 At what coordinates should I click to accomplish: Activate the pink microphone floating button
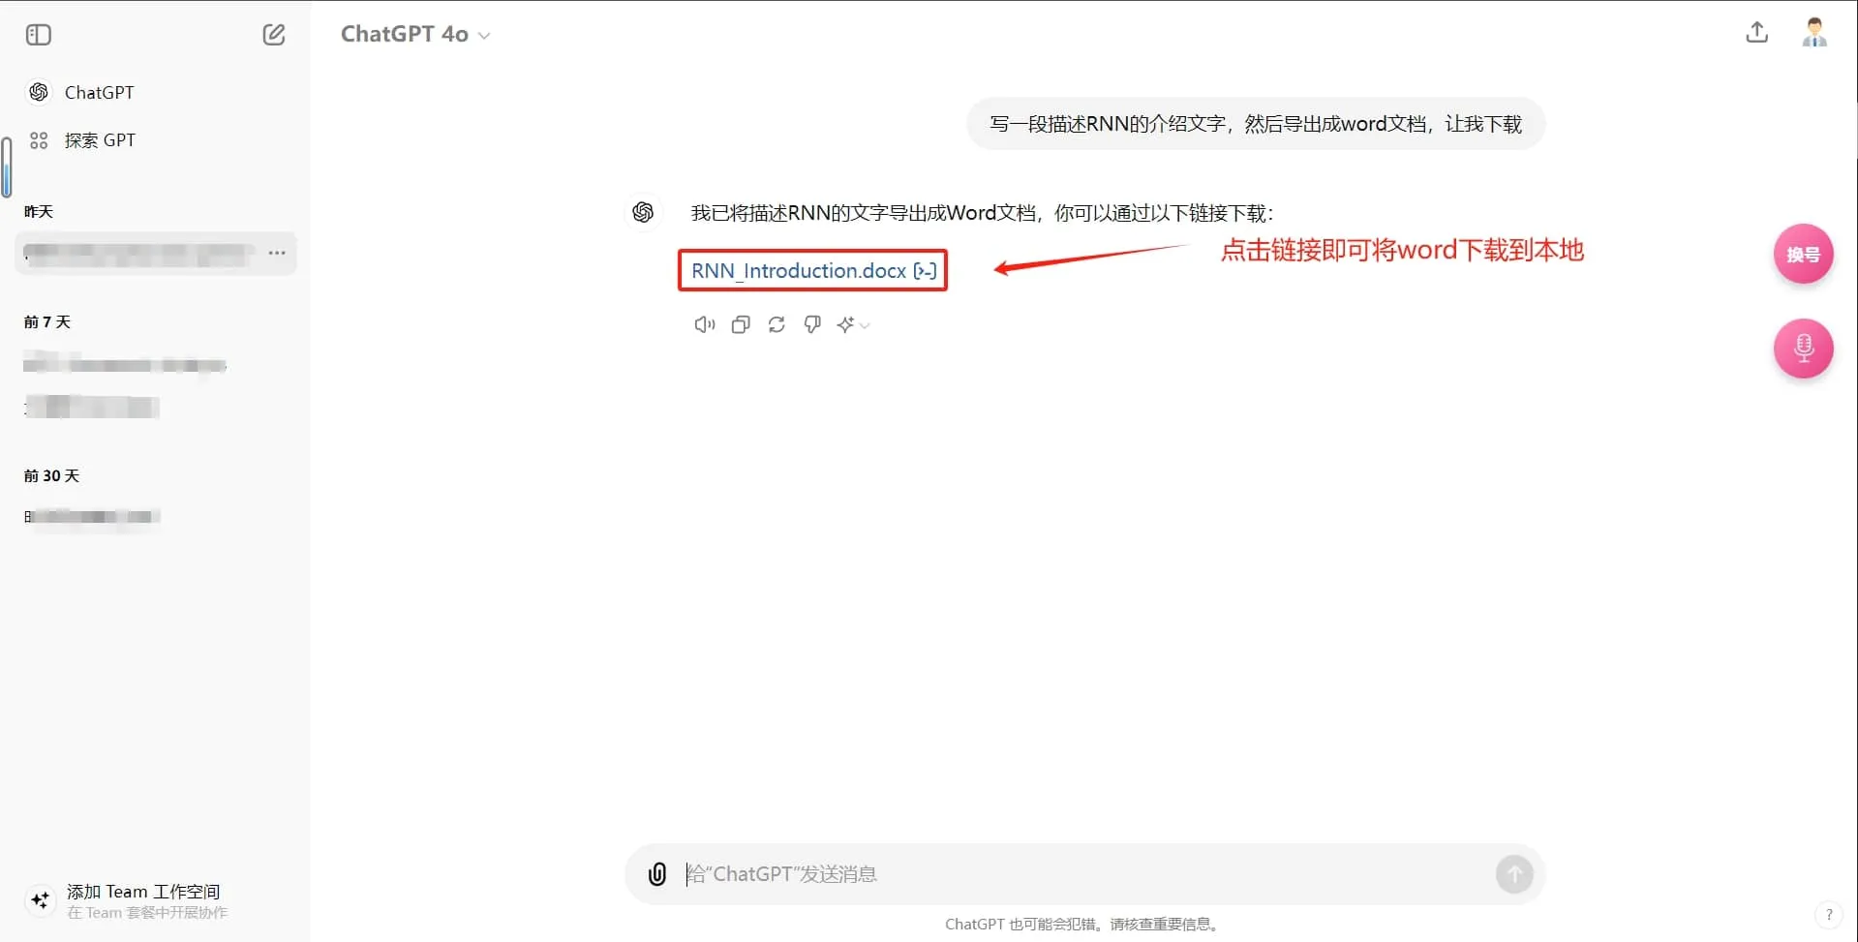click(x=1803, y=349)
